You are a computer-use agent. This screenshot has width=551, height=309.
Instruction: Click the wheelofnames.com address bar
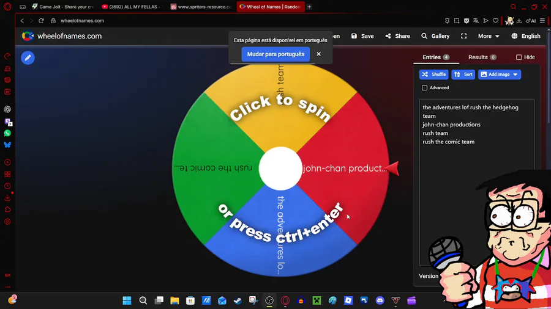(x=82, y=21)
